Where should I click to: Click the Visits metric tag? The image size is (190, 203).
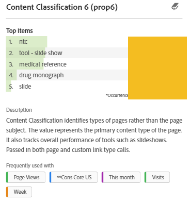tap(157, 177)
